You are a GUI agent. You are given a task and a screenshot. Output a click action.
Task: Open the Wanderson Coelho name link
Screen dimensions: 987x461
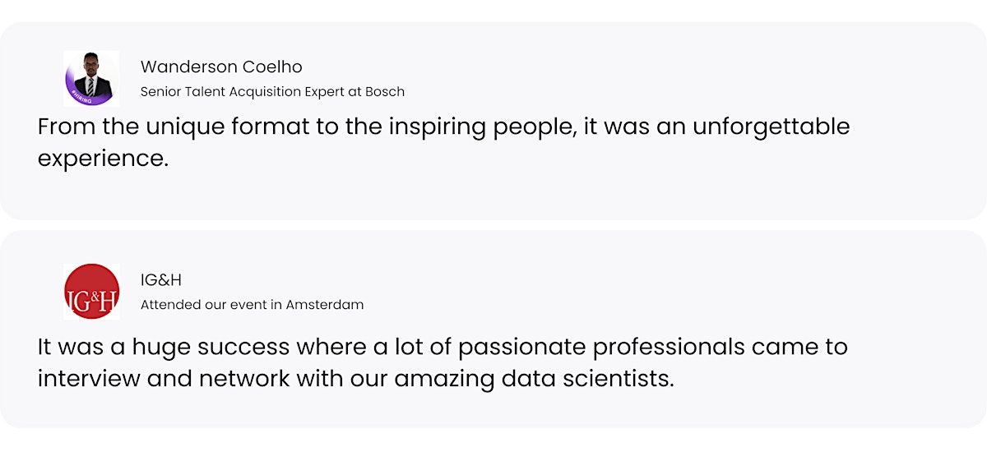(x=221, y=67)
